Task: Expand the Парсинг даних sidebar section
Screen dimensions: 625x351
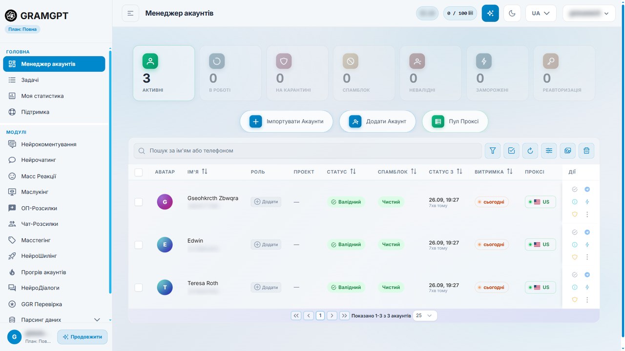Action: point(54,320)
